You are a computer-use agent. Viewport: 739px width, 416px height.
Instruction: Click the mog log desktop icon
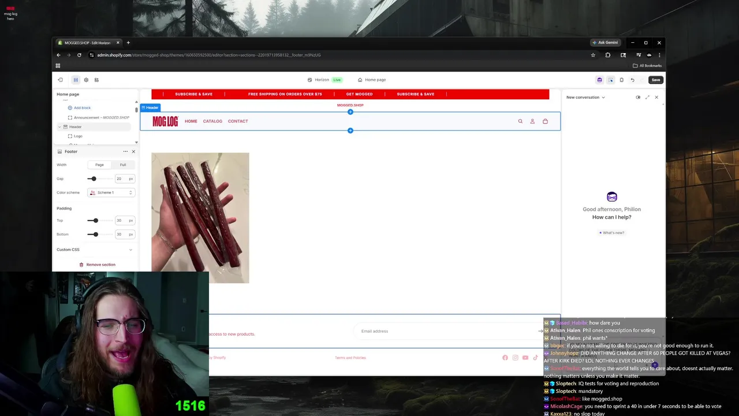point(10,13)
